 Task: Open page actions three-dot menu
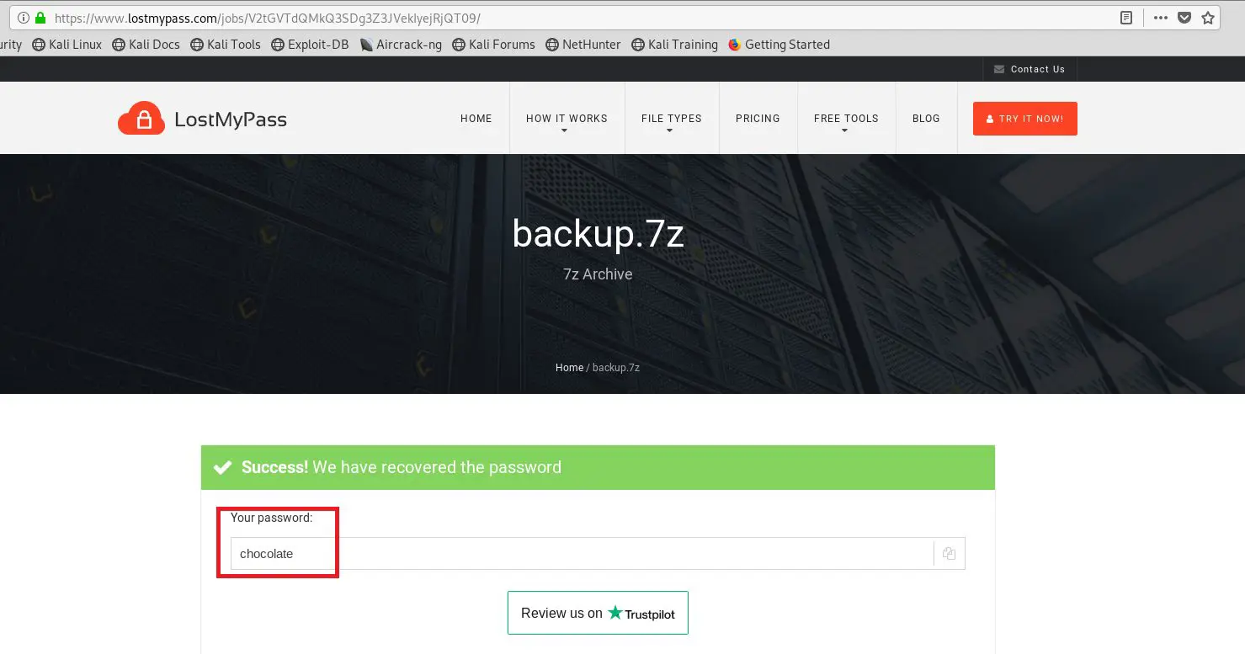(x=1161, y=18)
